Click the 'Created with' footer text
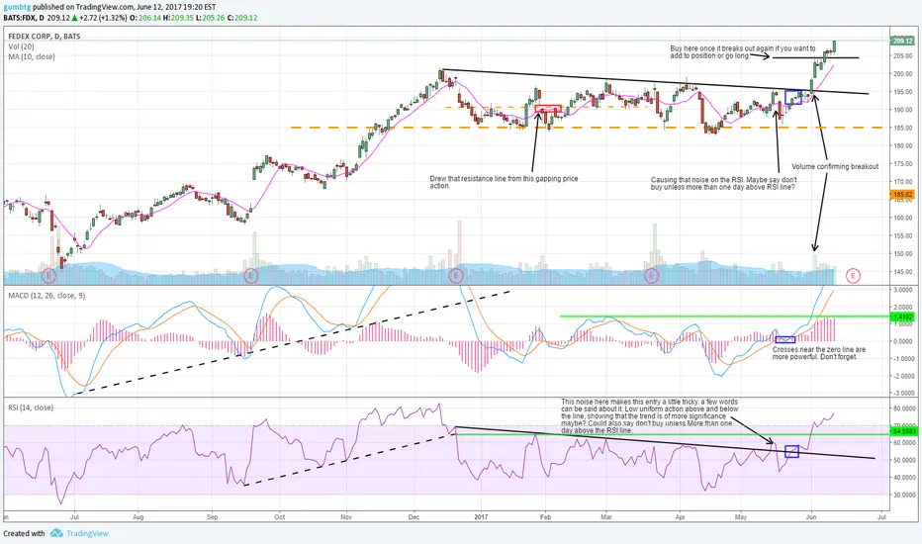The width and height of the screenshot is (922, 544). point(24,533)
